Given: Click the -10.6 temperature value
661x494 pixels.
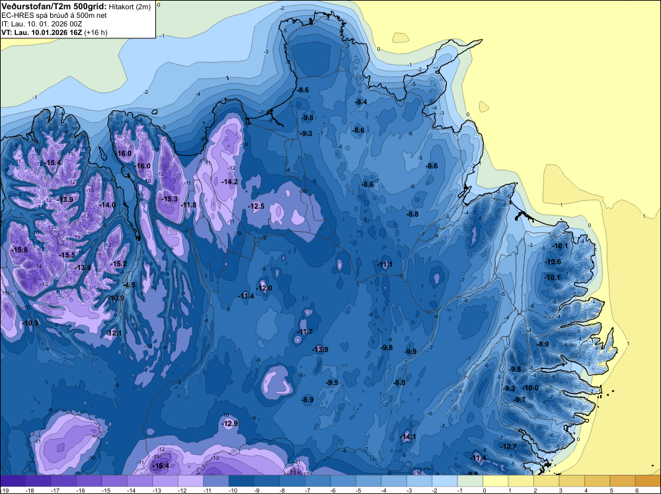Looking at the screenshot, I should pos(553,262).
